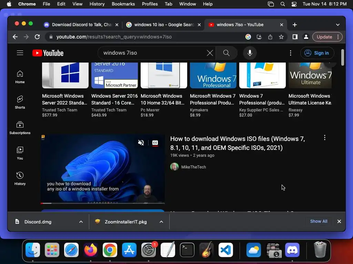Viewport: 353px width, 264px height.
Task: Open Terminal from the Dock
Action: (187, 250)
